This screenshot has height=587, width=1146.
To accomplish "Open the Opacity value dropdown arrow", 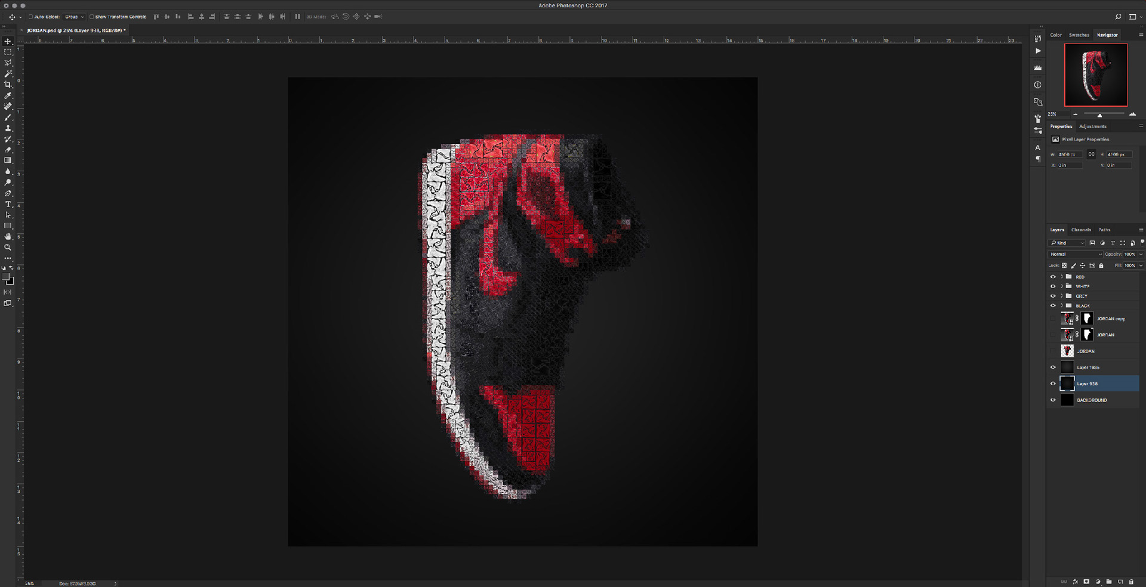I will pos(1141,254).
